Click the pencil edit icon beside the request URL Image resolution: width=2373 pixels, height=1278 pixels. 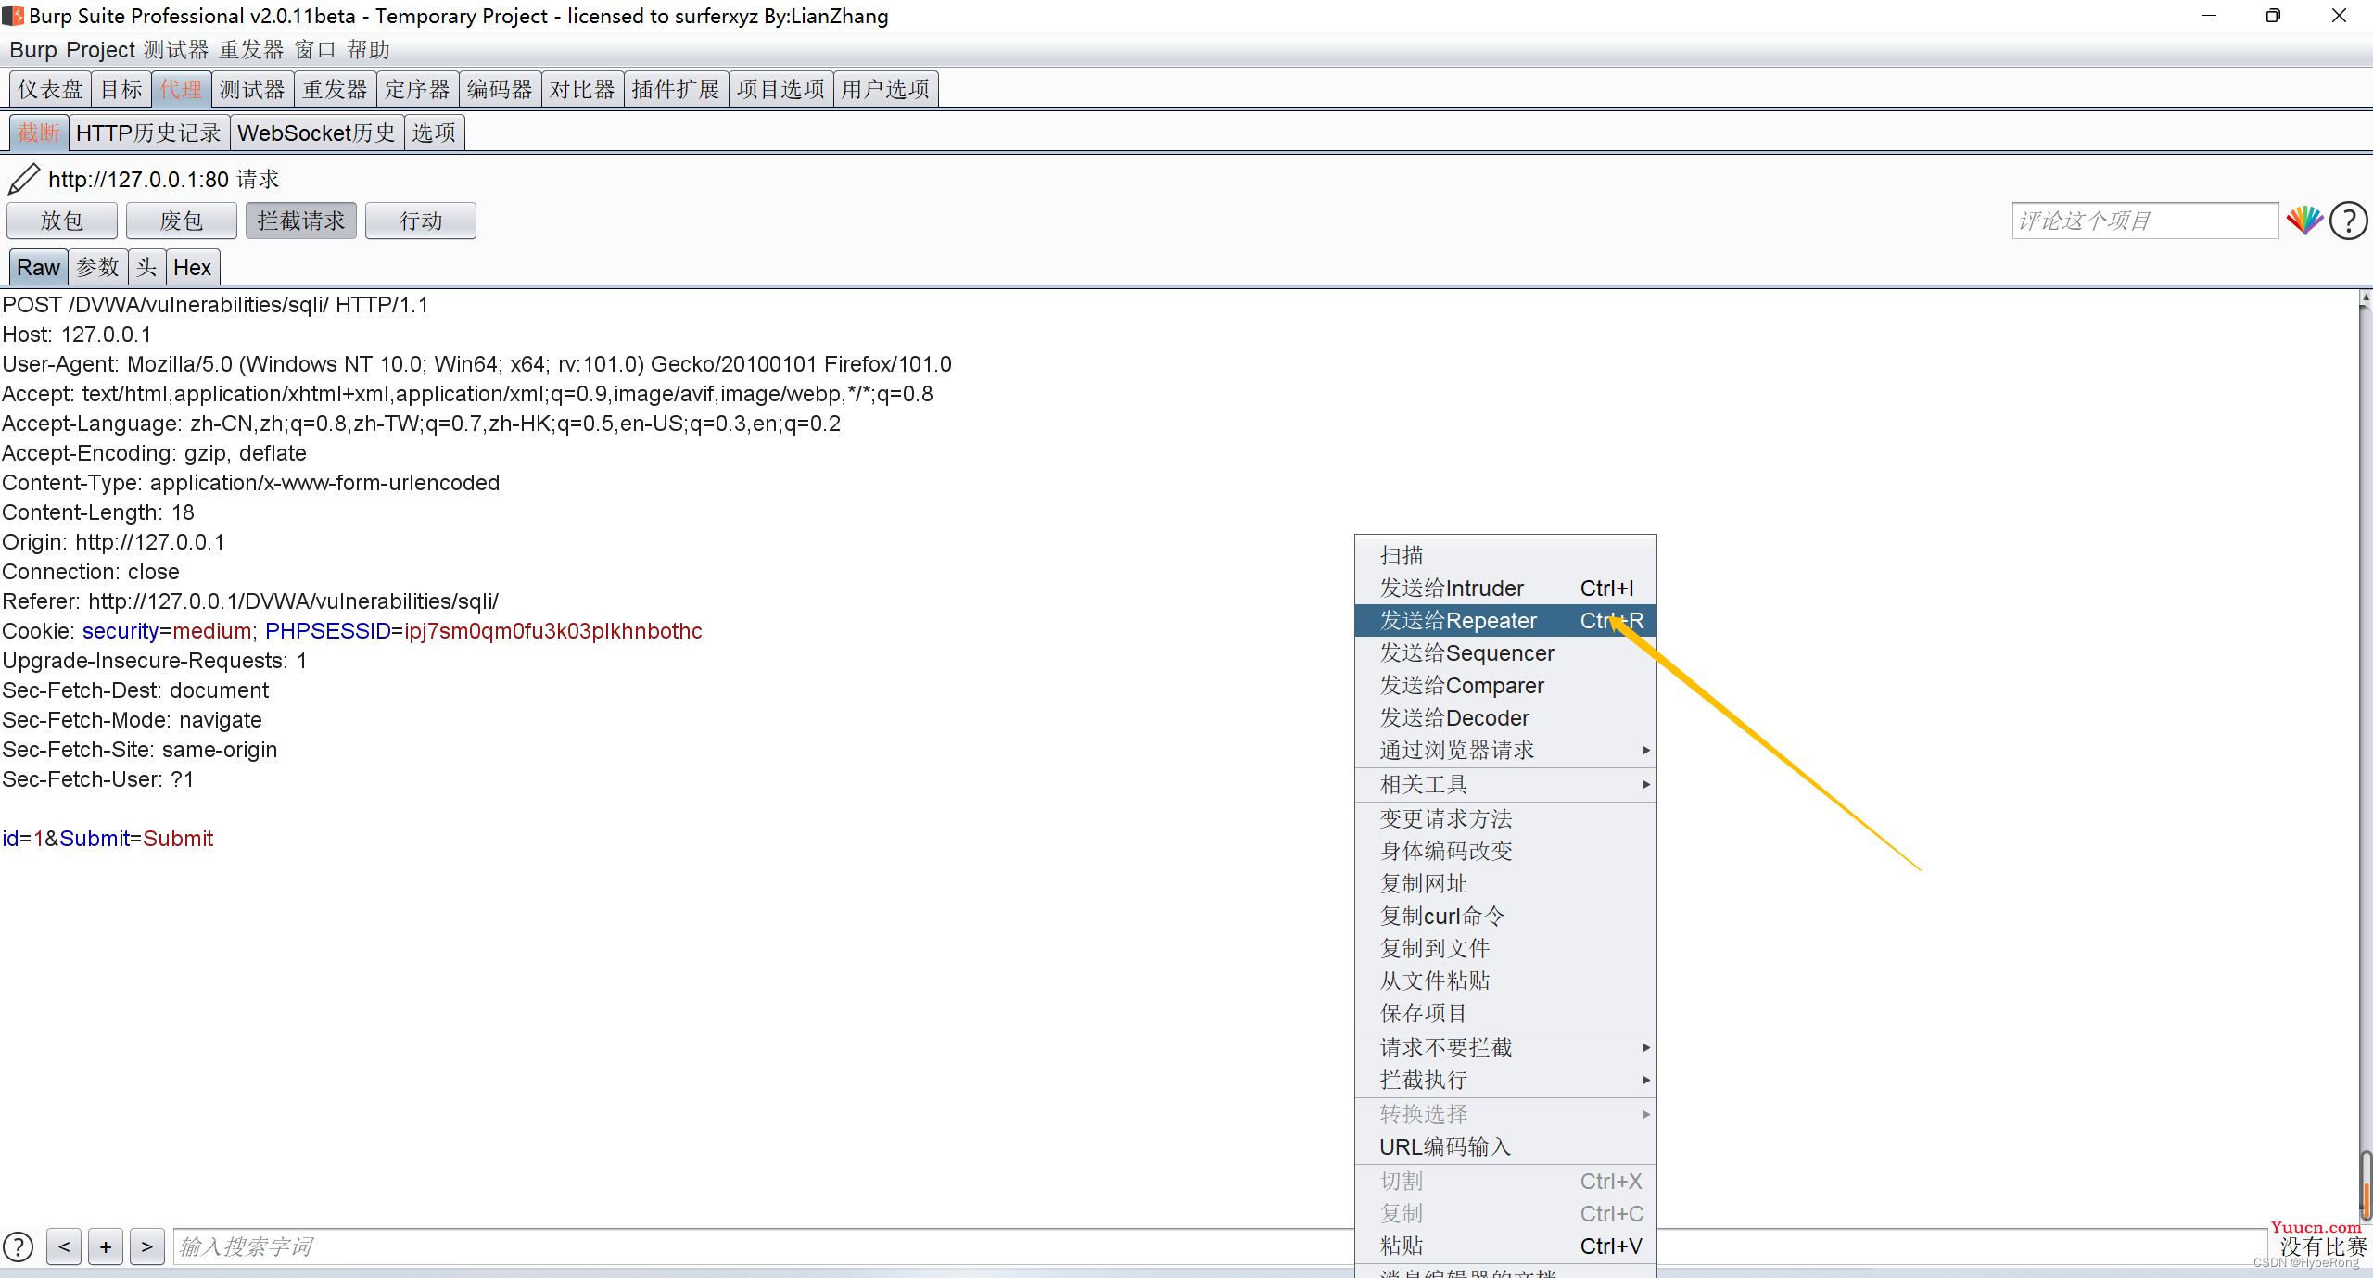point(23,178)
